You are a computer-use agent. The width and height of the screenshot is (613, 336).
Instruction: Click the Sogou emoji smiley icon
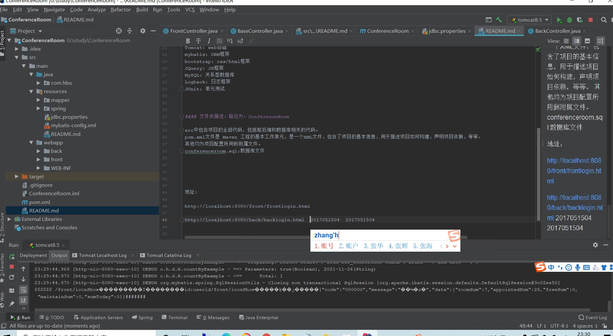point(569,268)
